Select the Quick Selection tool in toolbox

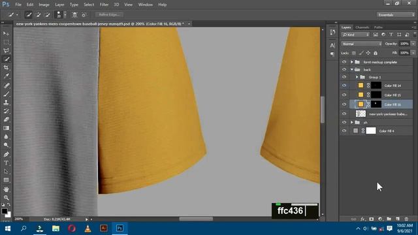click(x=6, y=59)
